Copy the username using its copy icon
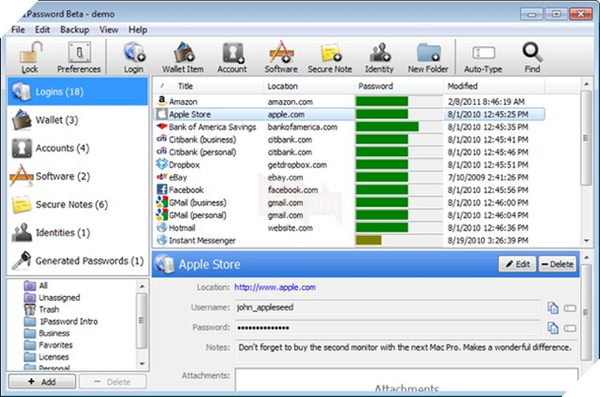Screen dimensions: 600x397 (x=551, y=308)
